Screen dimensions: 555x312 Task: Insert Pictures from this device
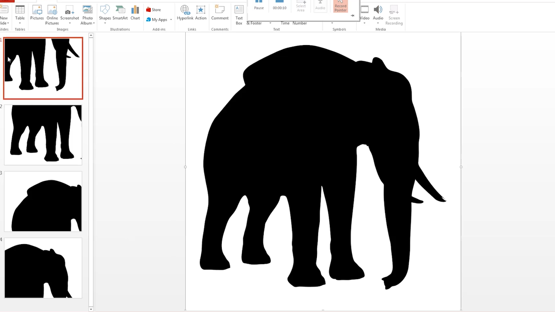[37, 13]
